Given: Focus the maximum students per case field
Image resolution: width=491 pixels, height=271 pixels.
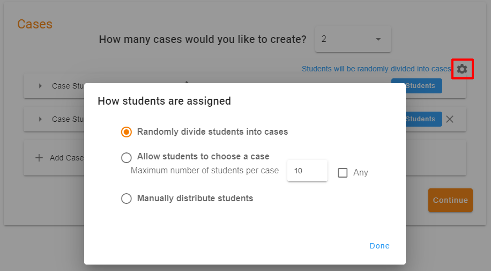Looking at the screenshot, I should pyautogui.click(x=307, y=171).
